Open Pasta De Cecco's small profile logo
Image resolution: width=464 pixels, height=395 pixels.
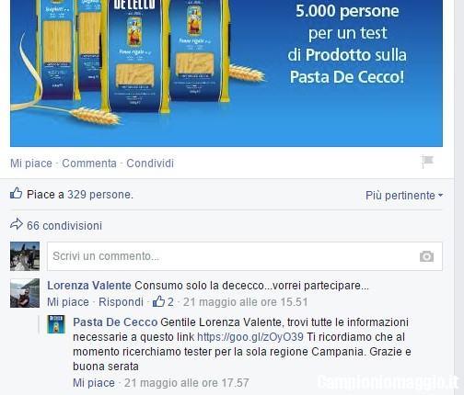tap(56, 324)
